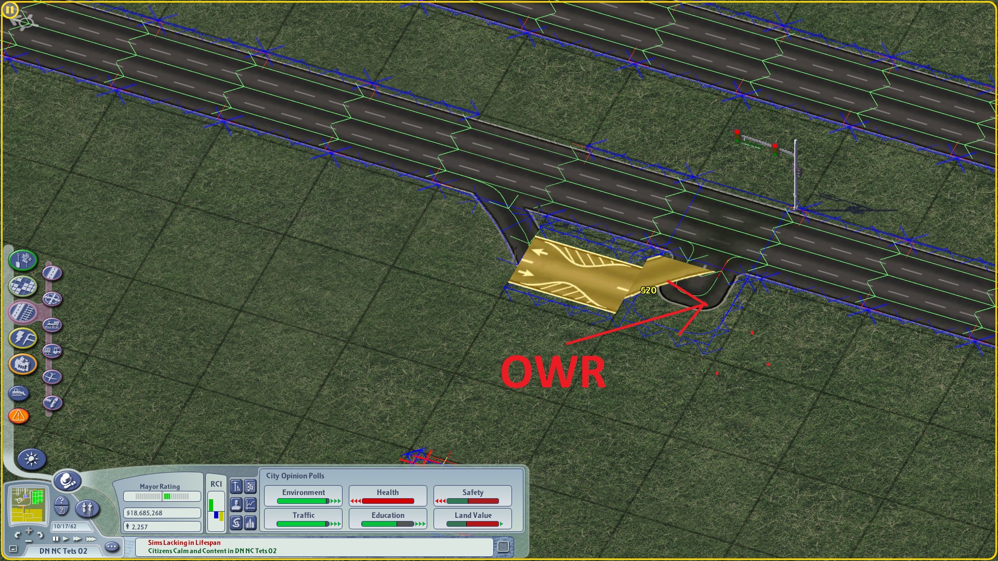Viewport: 998px width, 561px height.
Task: Click the Health opinion poll
Action: (388, 496)
